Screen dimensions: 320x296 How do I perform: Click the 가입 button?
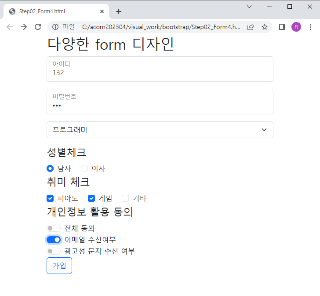click(59, 265)
